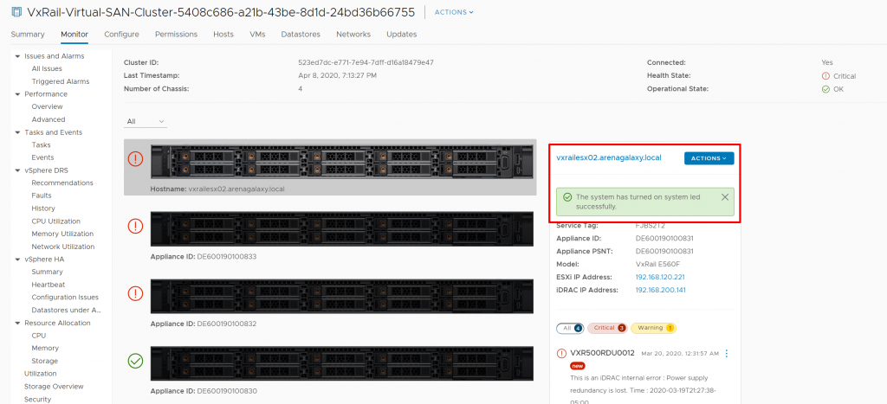Open the blue ACTIONS button for vxrailesx02
Image resolution: width=887 pixels, height=404 pixels.
coord(709,158)
